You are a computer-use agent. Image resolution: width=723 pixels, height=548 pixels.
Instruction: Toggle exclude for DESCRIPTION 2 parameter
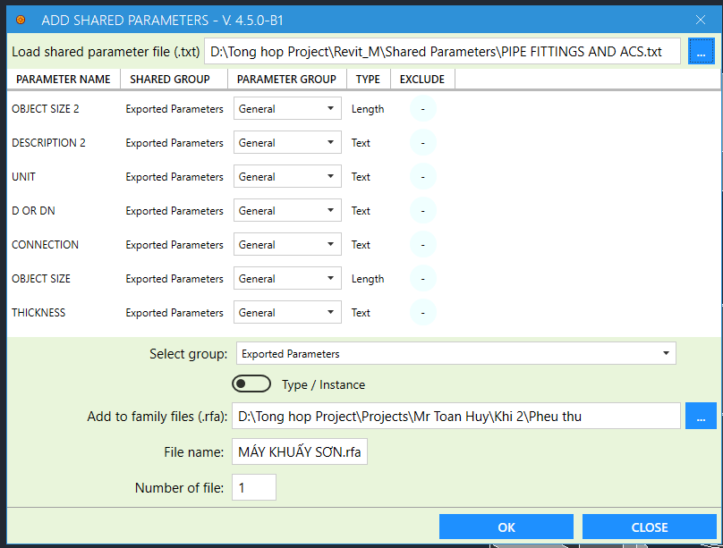(422, 143)
